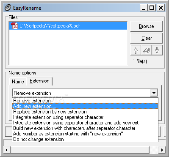Viewport: 169px width, 157px height.
Task: Click the Browse button
Action: 147,26
